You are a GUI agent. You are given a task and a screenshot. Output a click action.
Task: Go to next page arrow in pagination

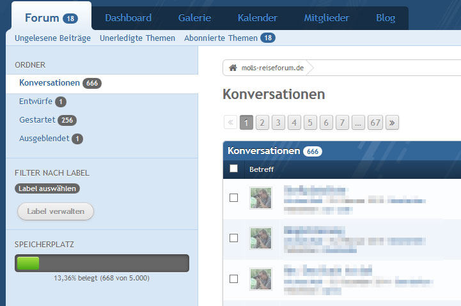392,122
